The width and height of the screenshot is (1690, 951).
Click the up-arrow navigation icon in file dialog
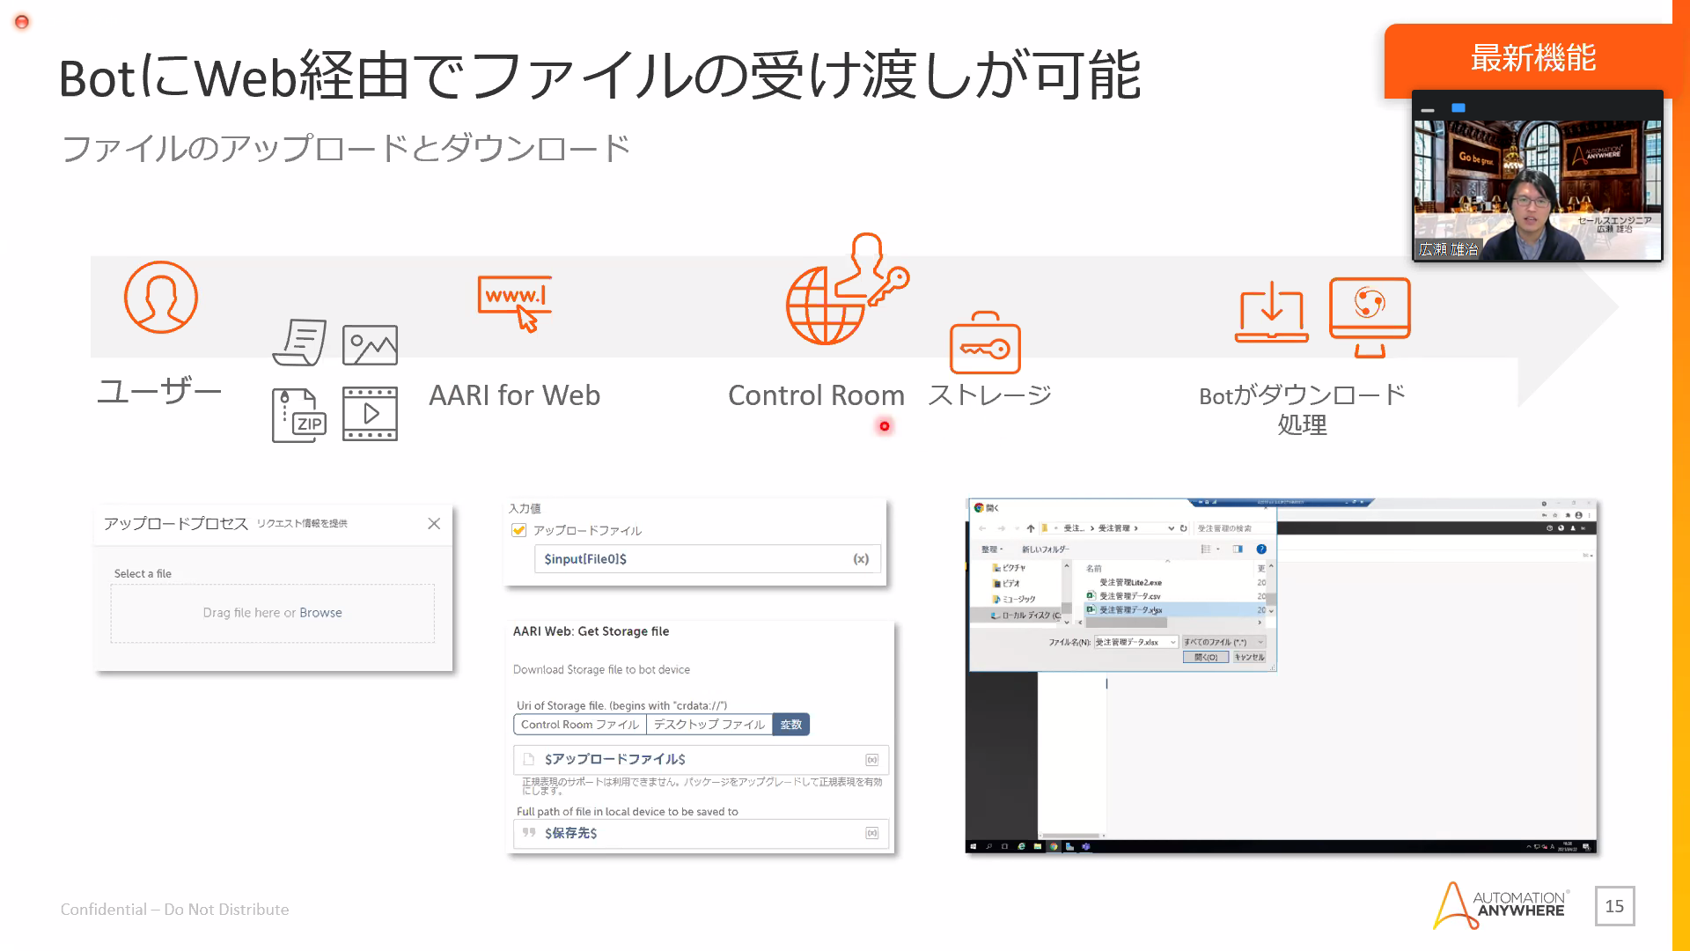pyautogui.click(x=1031, y=528)
